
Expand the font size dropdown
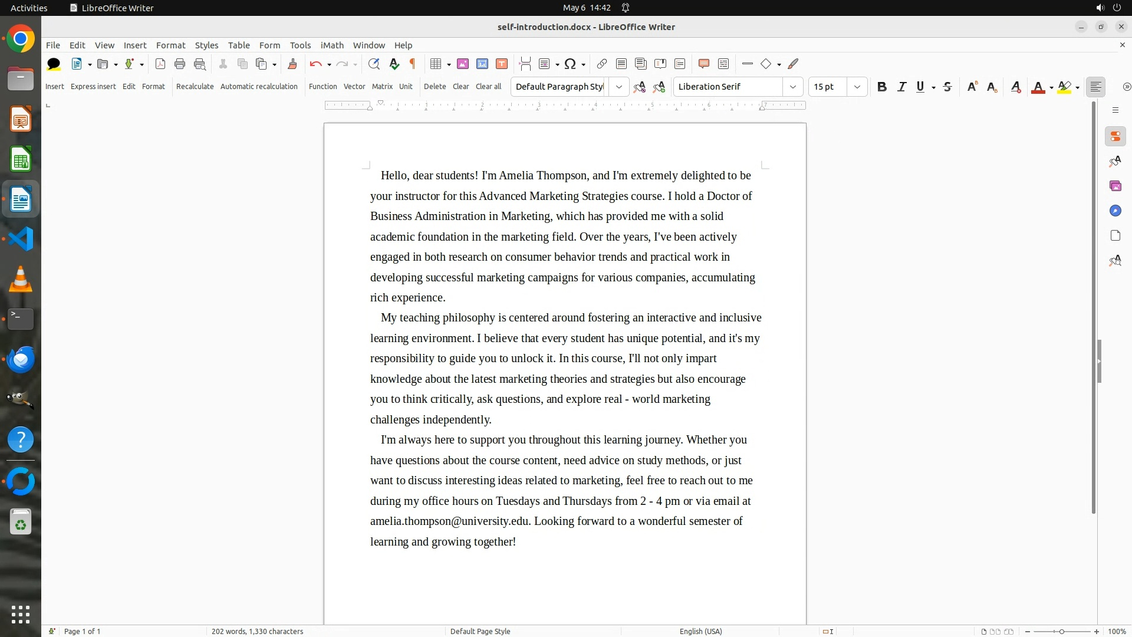857,87
